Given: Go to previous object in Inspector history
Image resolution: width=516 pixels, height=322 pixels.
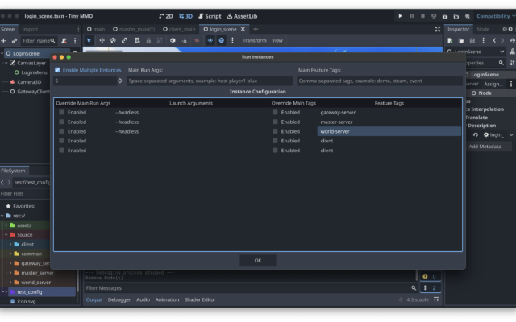Looking at the screenshot, I should coord(494,41).
